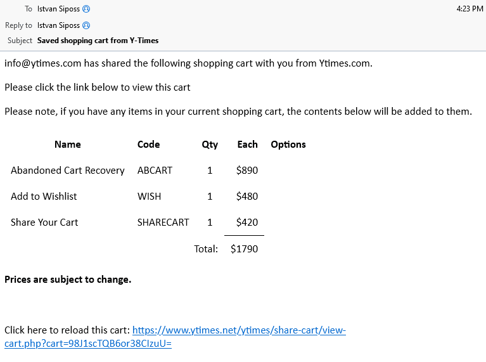
Task: Click the SHARECART product code
Action: (163, 223)
